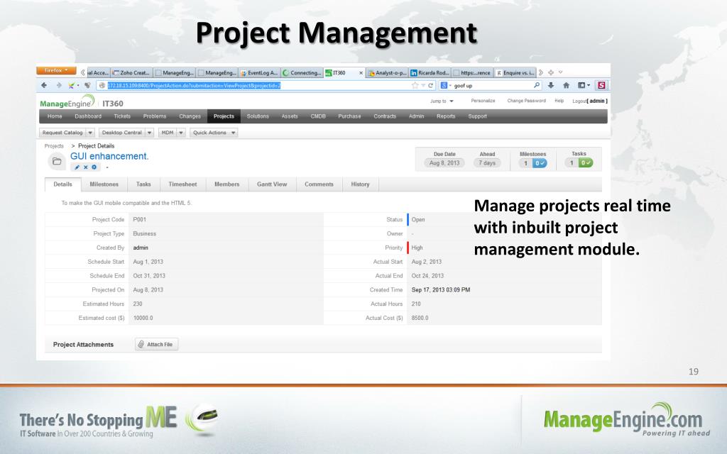Switch to the Ricarda Rod... LinkedIn tab
Viewport: 727px width, 454px height.
click(430, 73)
